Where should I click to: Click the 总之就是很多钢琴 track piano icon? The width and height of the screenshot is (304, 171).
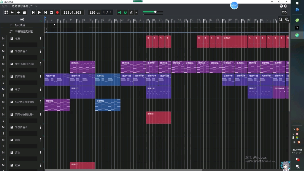click(11, 102)
